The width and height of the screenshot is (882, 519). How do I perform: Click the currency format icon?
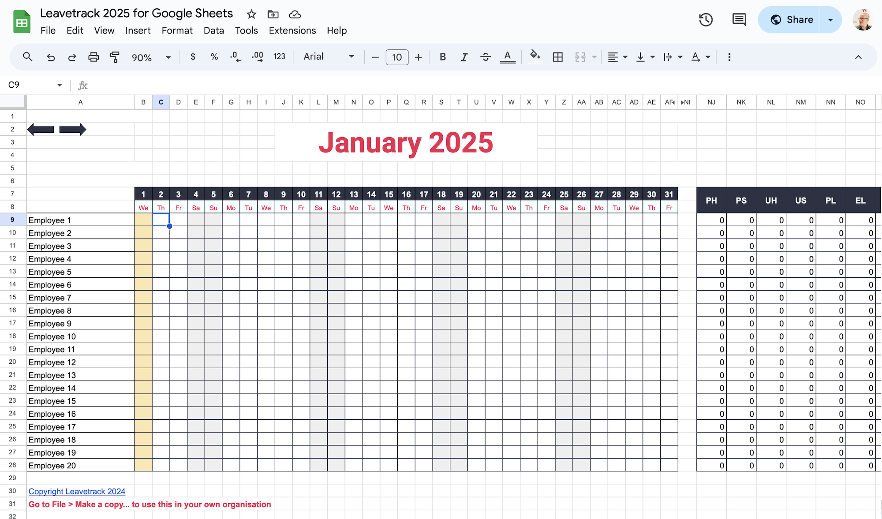coord(193,56)
